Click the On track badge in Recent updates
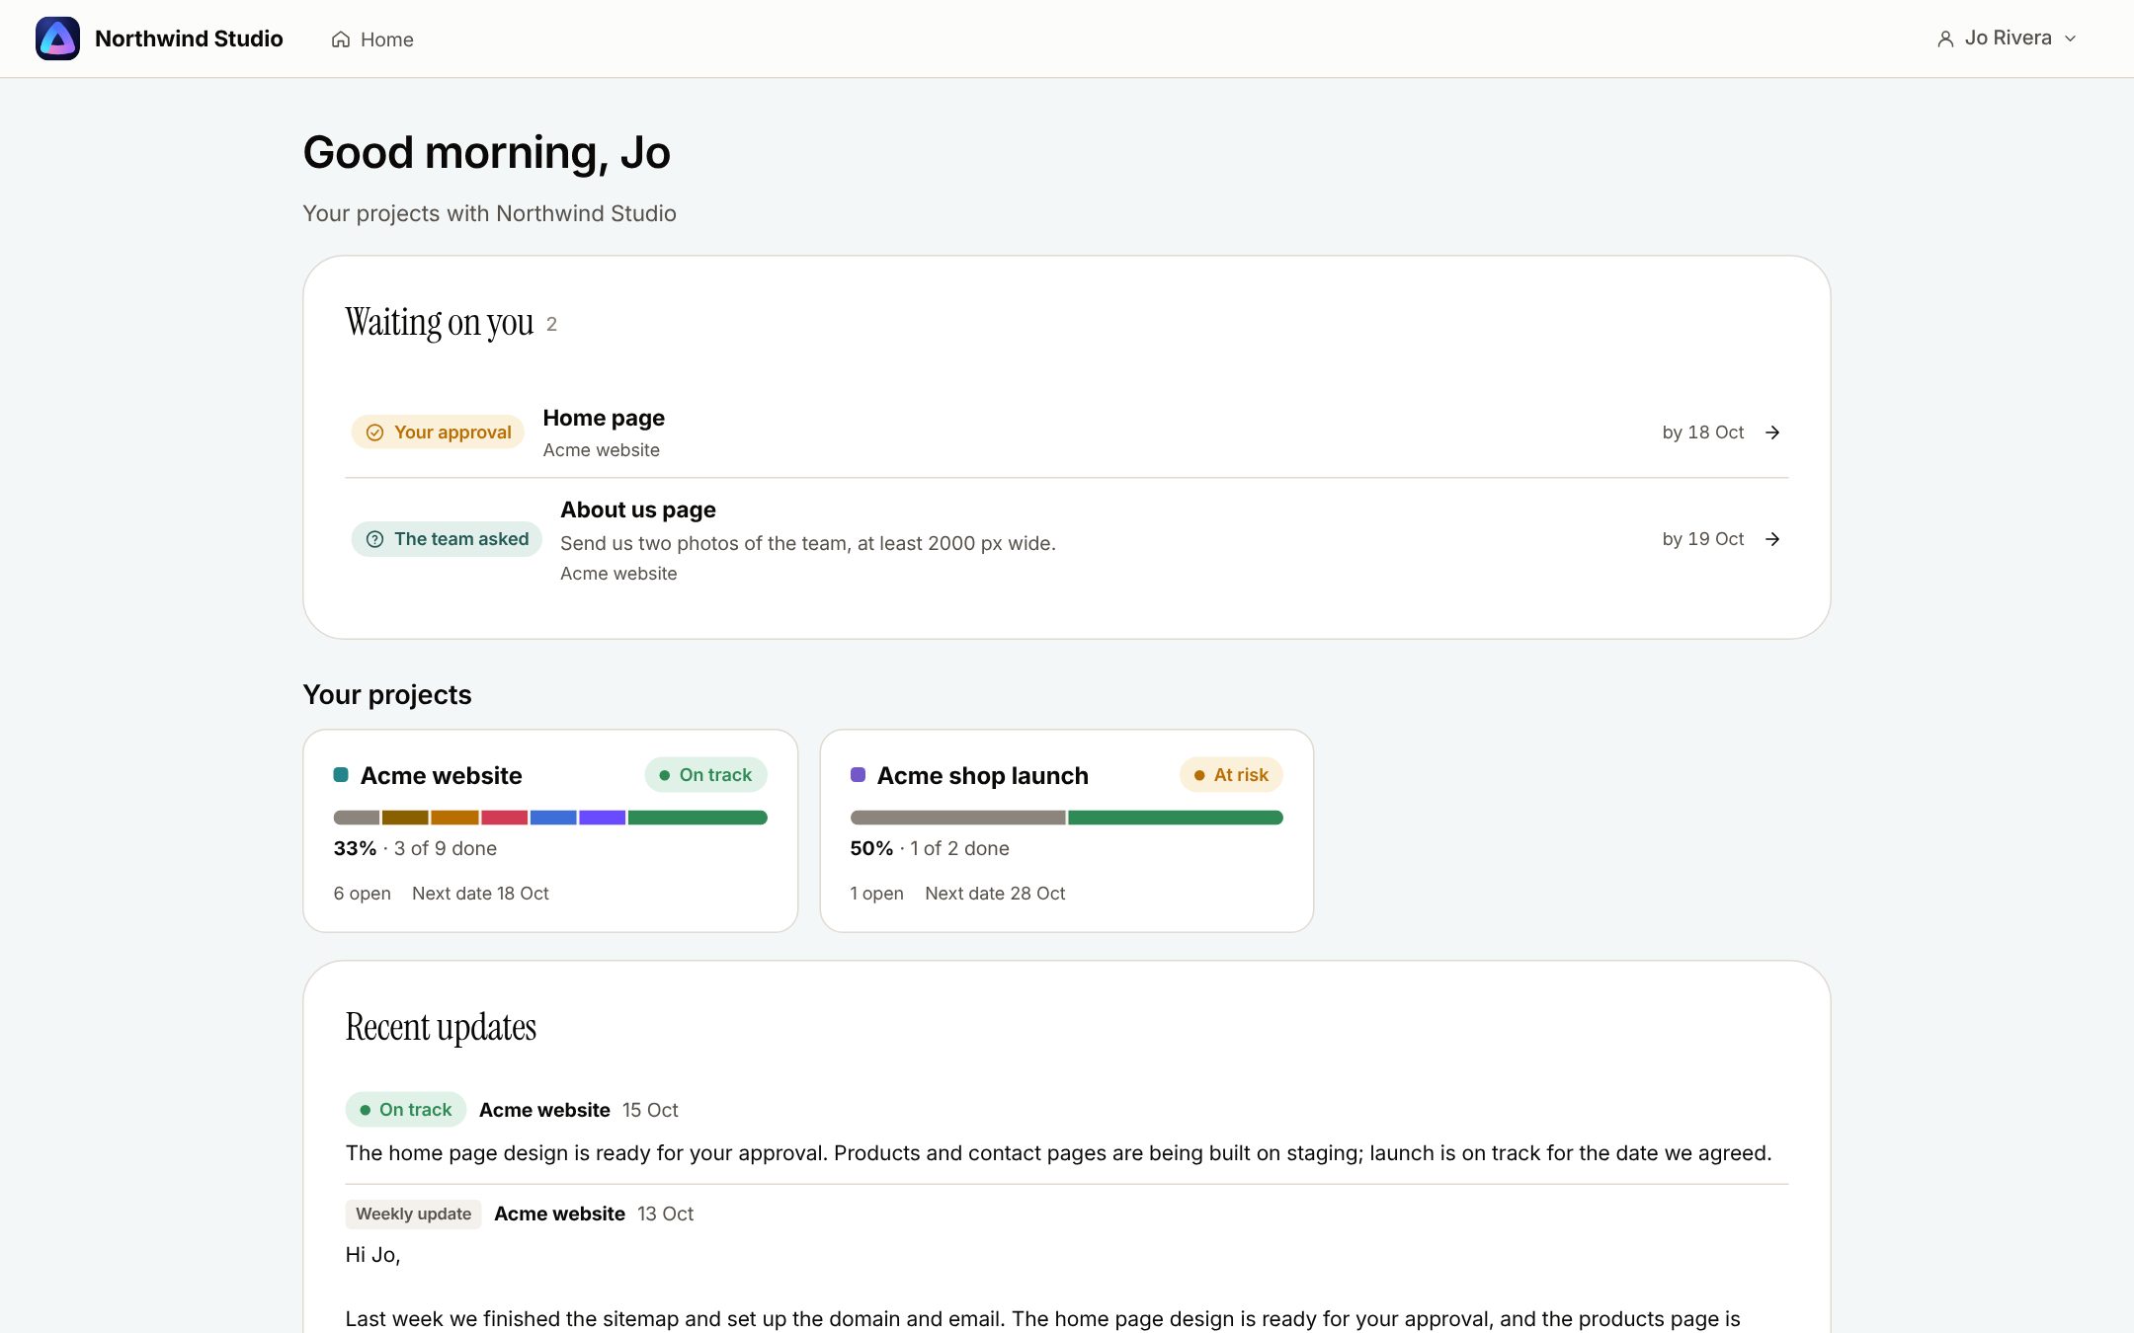Screen dimensions: 2134x1333 [405, 1110]
